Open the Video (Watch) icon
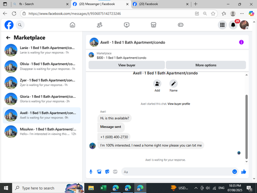Screen dimensions: 257x193 point(126,25)
